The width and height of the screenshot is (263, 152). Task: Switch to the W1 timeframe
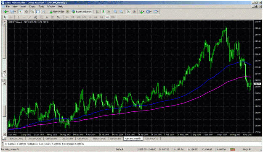click(x=107, y=17)
